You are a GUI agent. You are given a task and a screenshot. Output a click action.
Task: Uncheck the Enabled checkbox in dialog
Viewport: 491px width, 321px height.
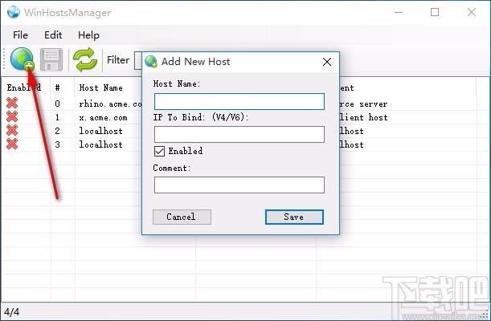click(x=159, y=152)
